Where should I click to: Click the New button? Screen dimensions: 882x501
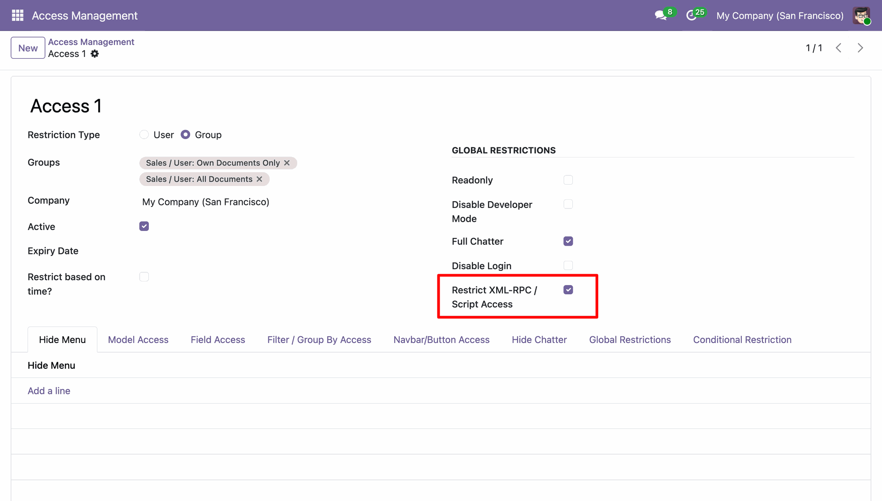(x=28, y=48)
